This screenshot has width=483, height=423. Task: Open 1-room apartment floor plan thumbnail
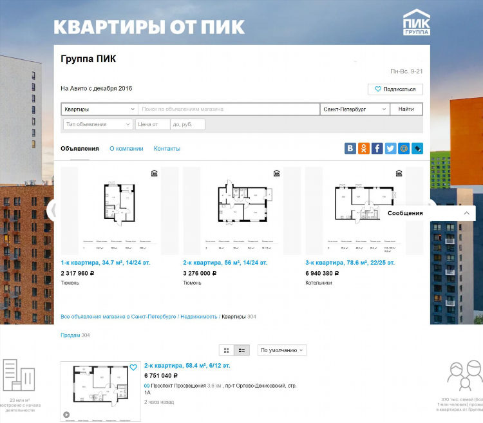[120, 211]
